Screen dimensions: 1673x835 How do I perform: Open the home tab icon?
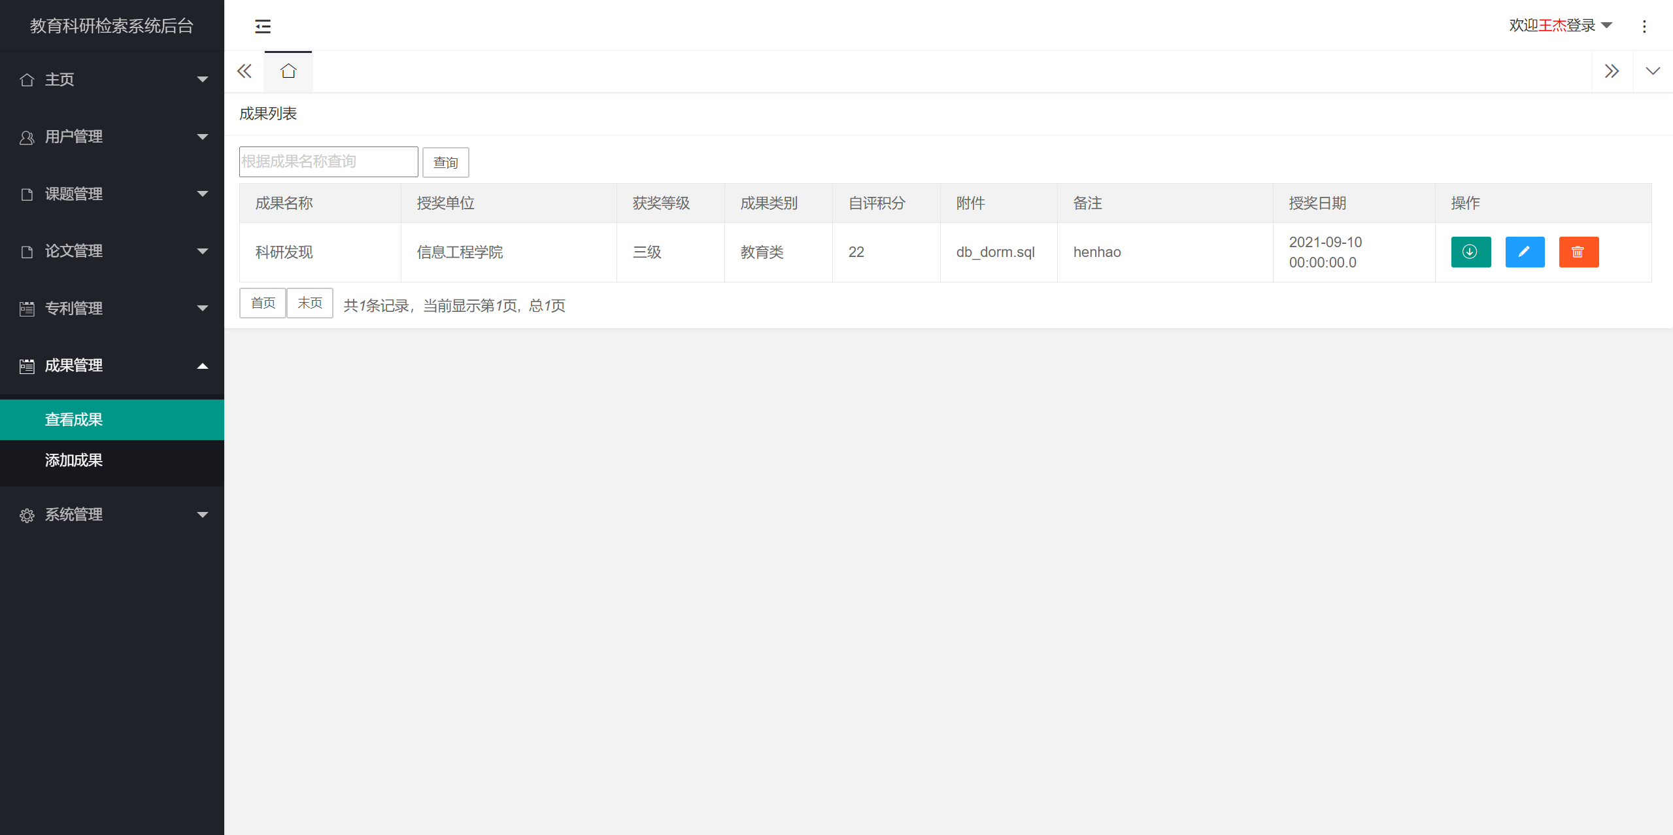click(288, 71)
